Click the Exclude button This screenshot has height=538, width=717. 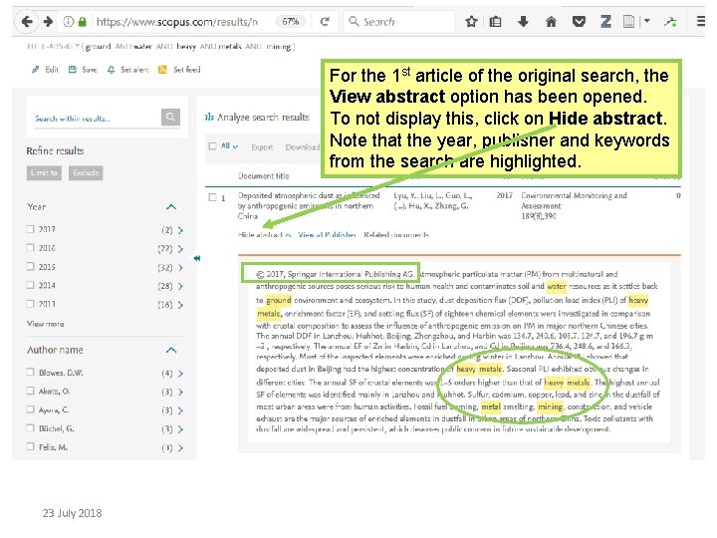pyautogui.click(x=86, y=173)
